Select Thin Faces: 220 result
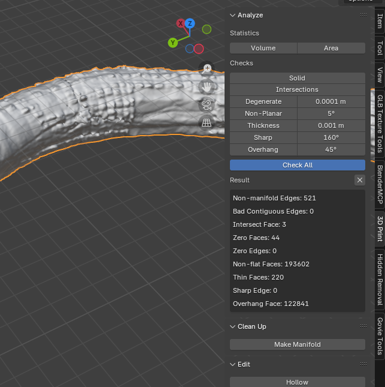 tap(259, 277)
